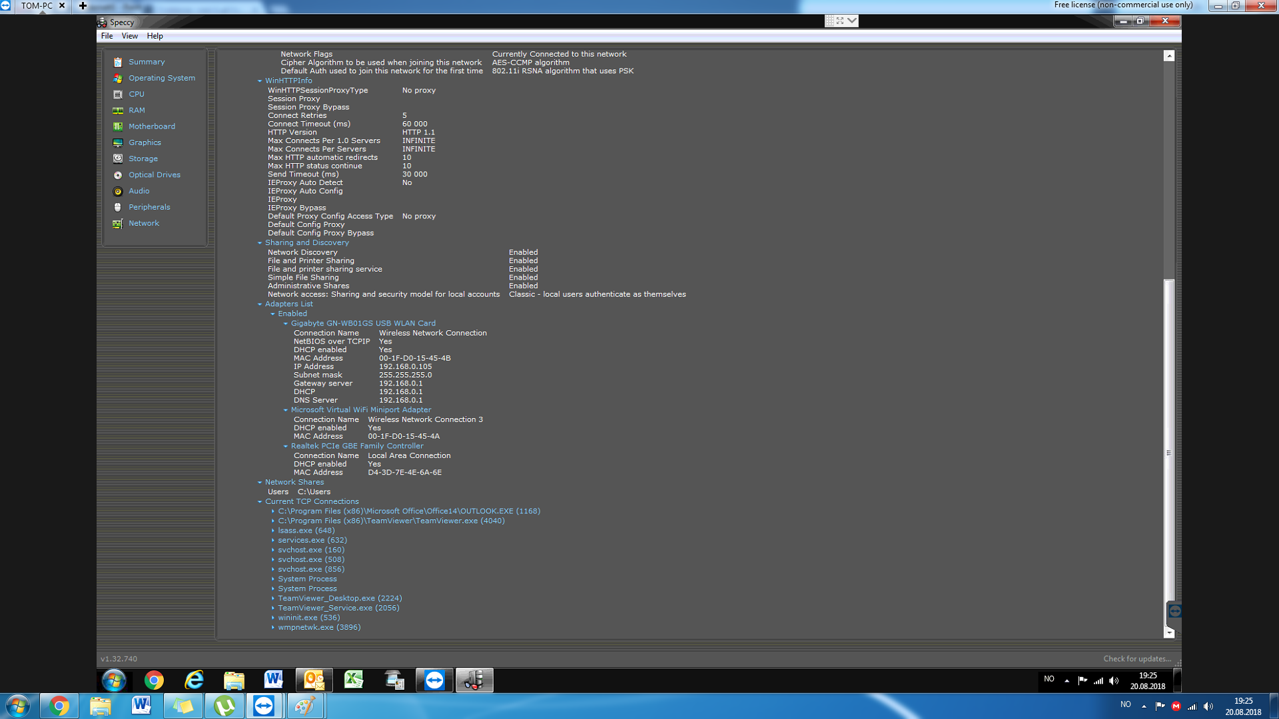The image size is (1279, 719).
Task: Open the Audio section
Action: (x=139, y=191)
